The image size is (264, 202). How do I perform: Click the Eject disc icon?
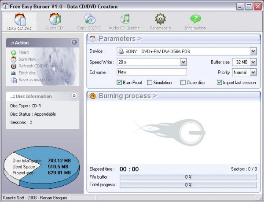[14, 73]
